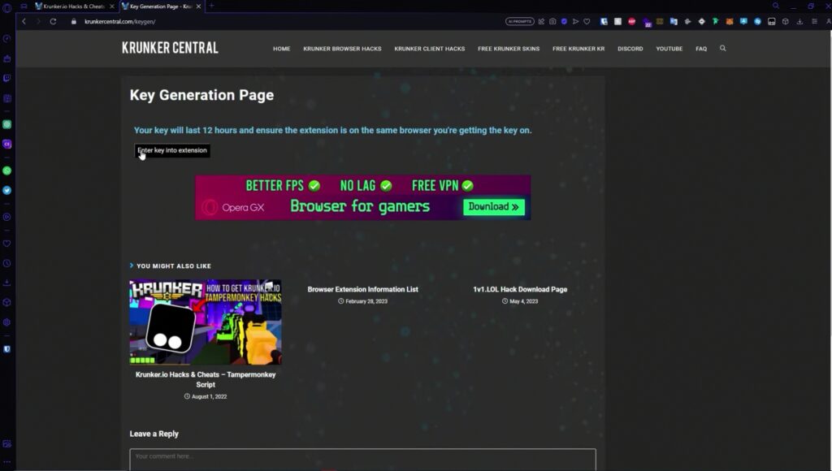
Task: Take a snapshot with the camera icon
Action: 552,22
